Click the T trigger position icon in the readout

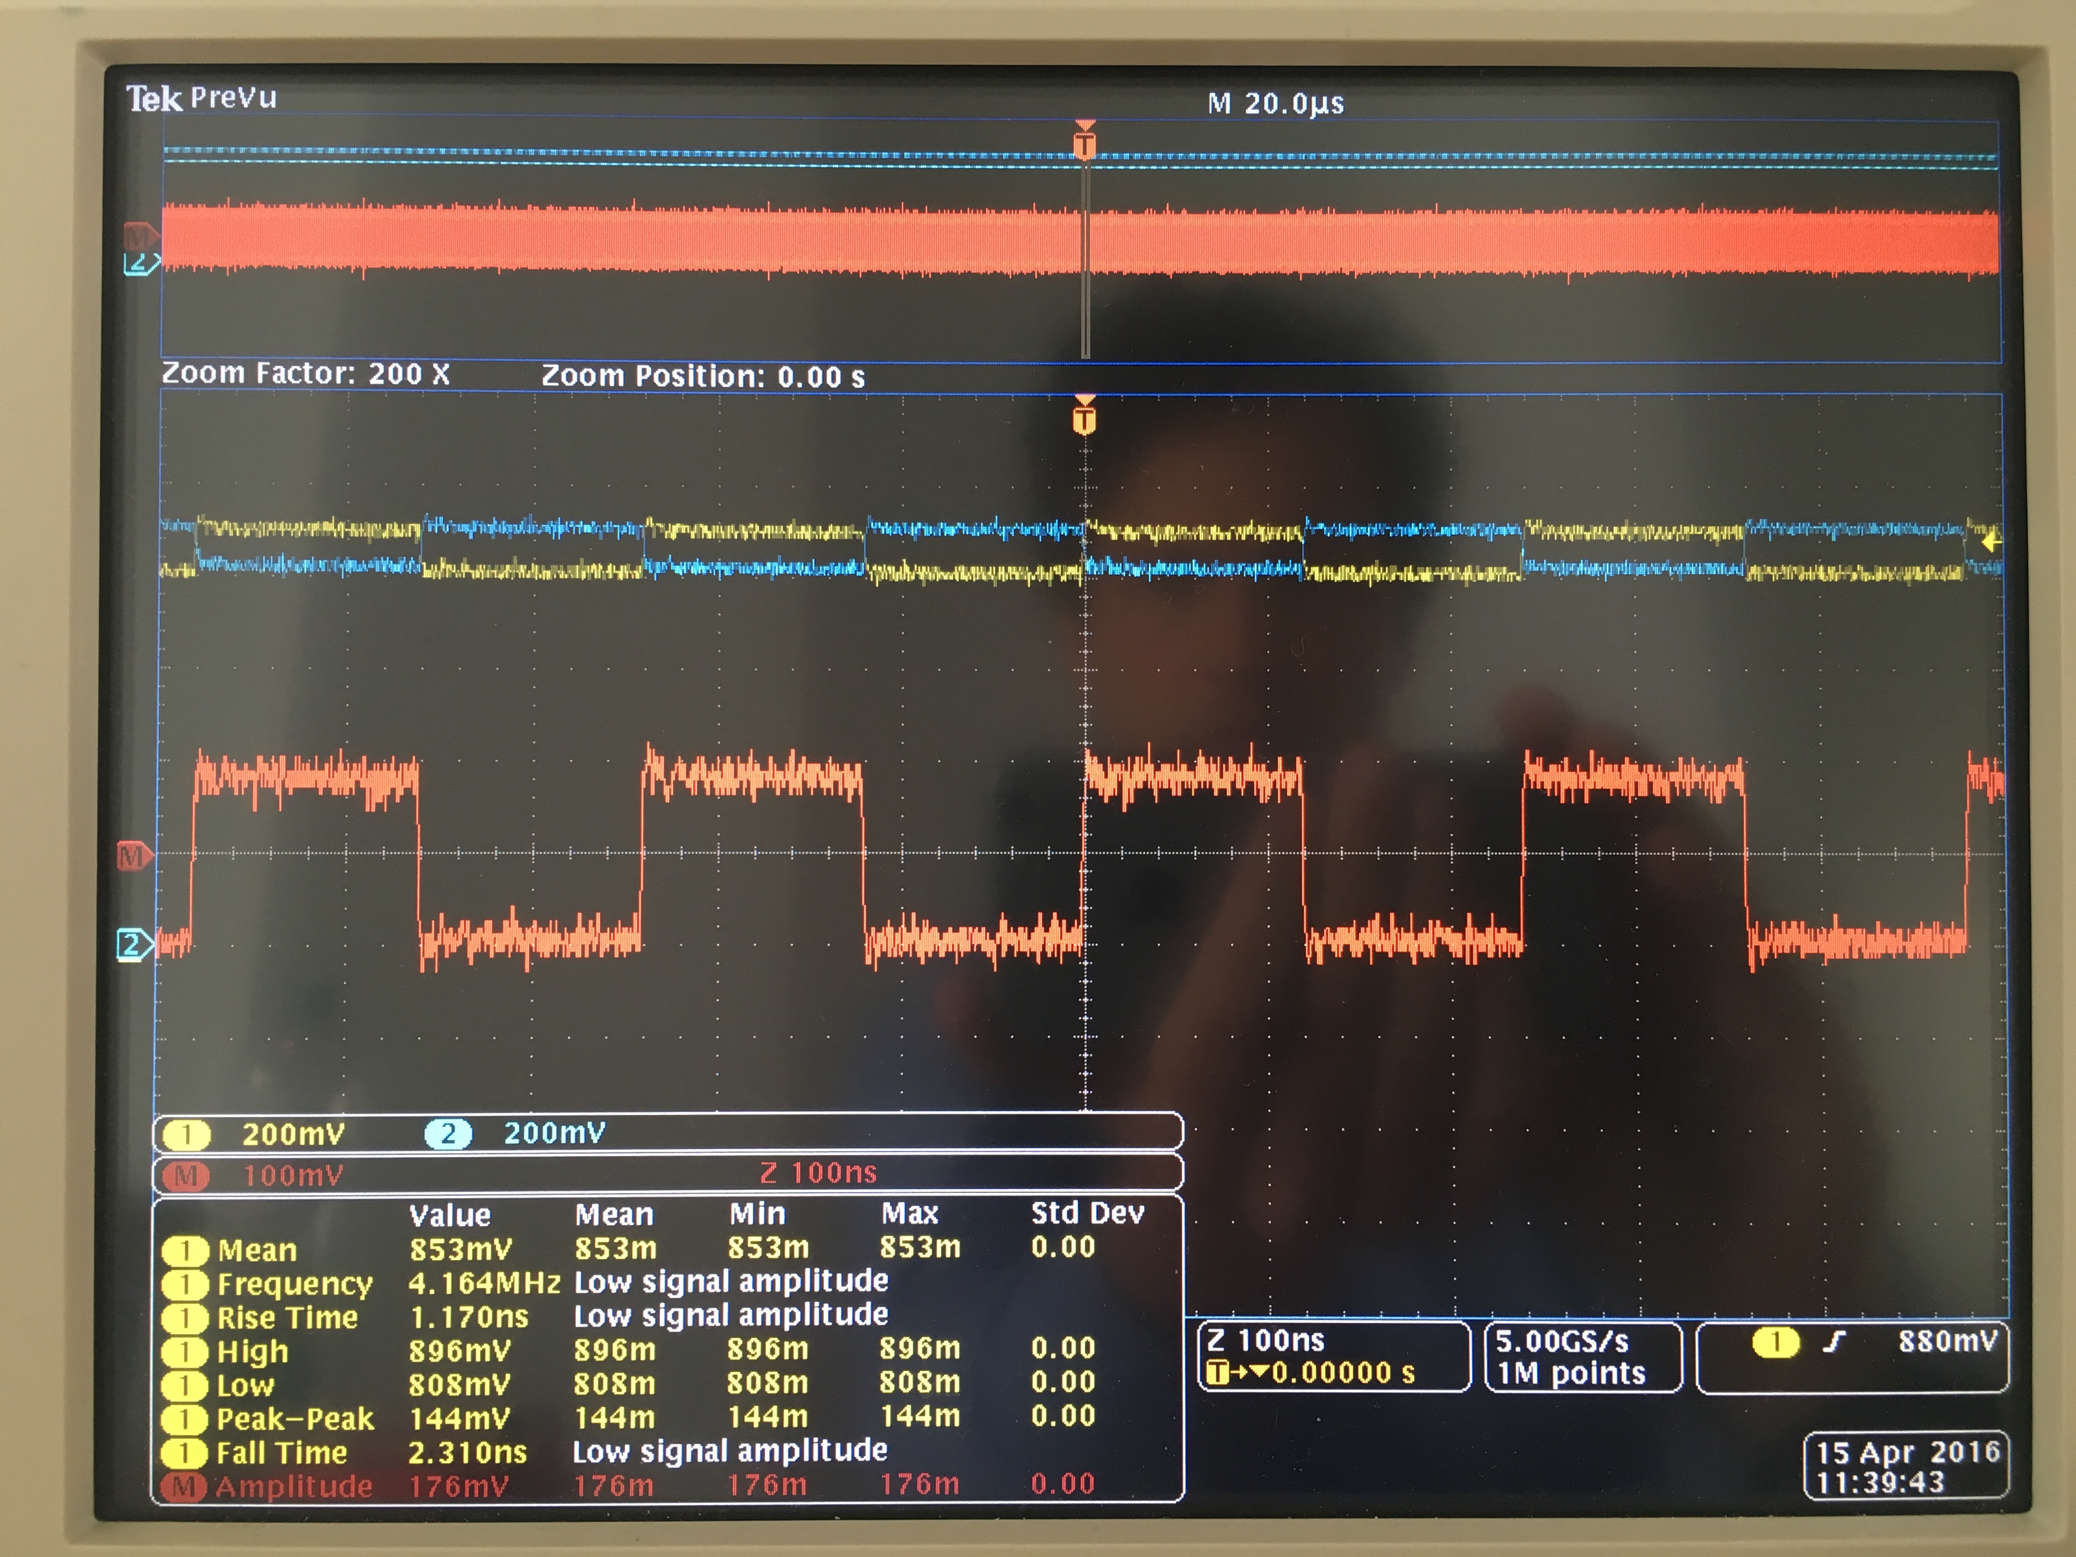(1217, 1373)
